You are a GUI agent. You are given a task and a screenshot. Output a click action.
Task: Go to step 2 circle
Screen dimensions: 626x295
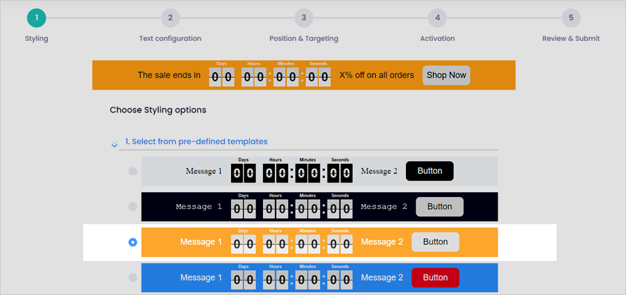(x=170, y=18)
